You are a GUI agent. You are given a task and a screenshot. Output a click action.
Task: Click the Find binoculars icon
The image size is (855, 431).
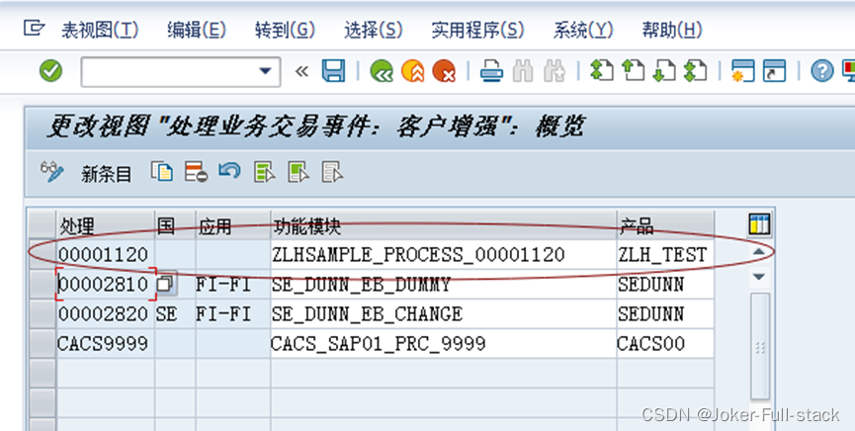point(522,71)
